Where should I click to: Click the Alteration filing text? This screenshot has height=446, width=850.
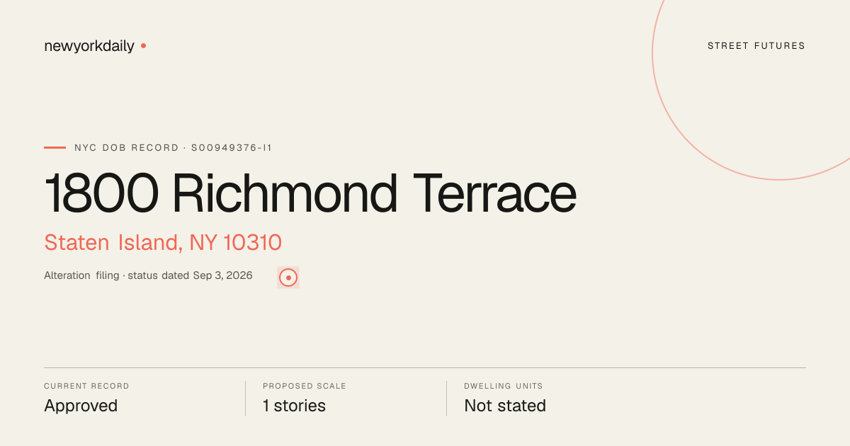tap(81, 275)
